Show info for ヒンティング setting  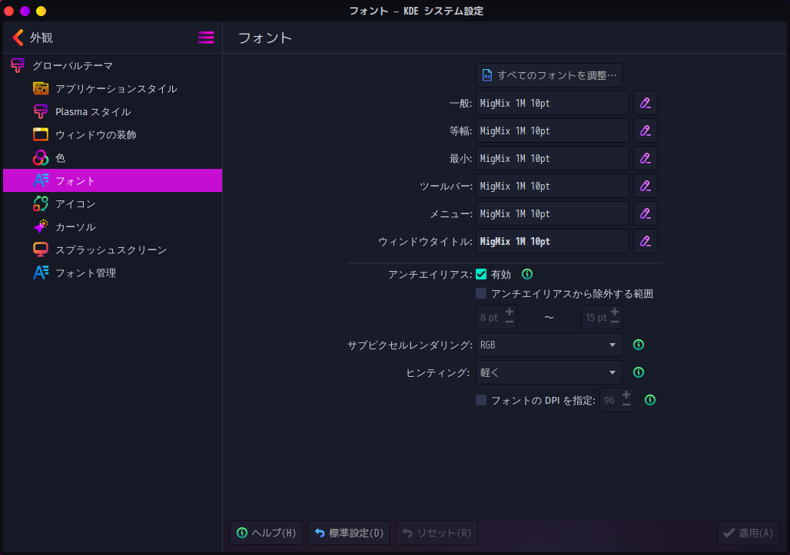pyautogui.click(x=639, y=372)
